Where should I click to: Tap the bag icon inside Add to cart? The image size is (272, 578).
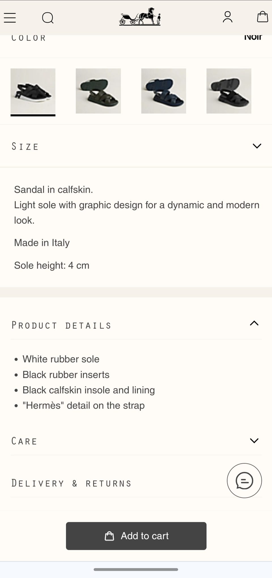coord(109,536)
